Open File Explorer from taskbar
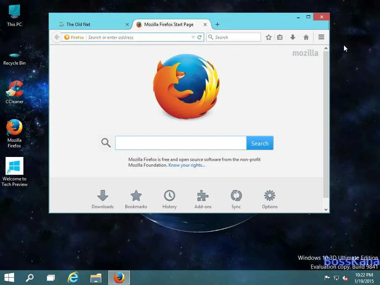 pyautogui.click(x=96, y=278)
